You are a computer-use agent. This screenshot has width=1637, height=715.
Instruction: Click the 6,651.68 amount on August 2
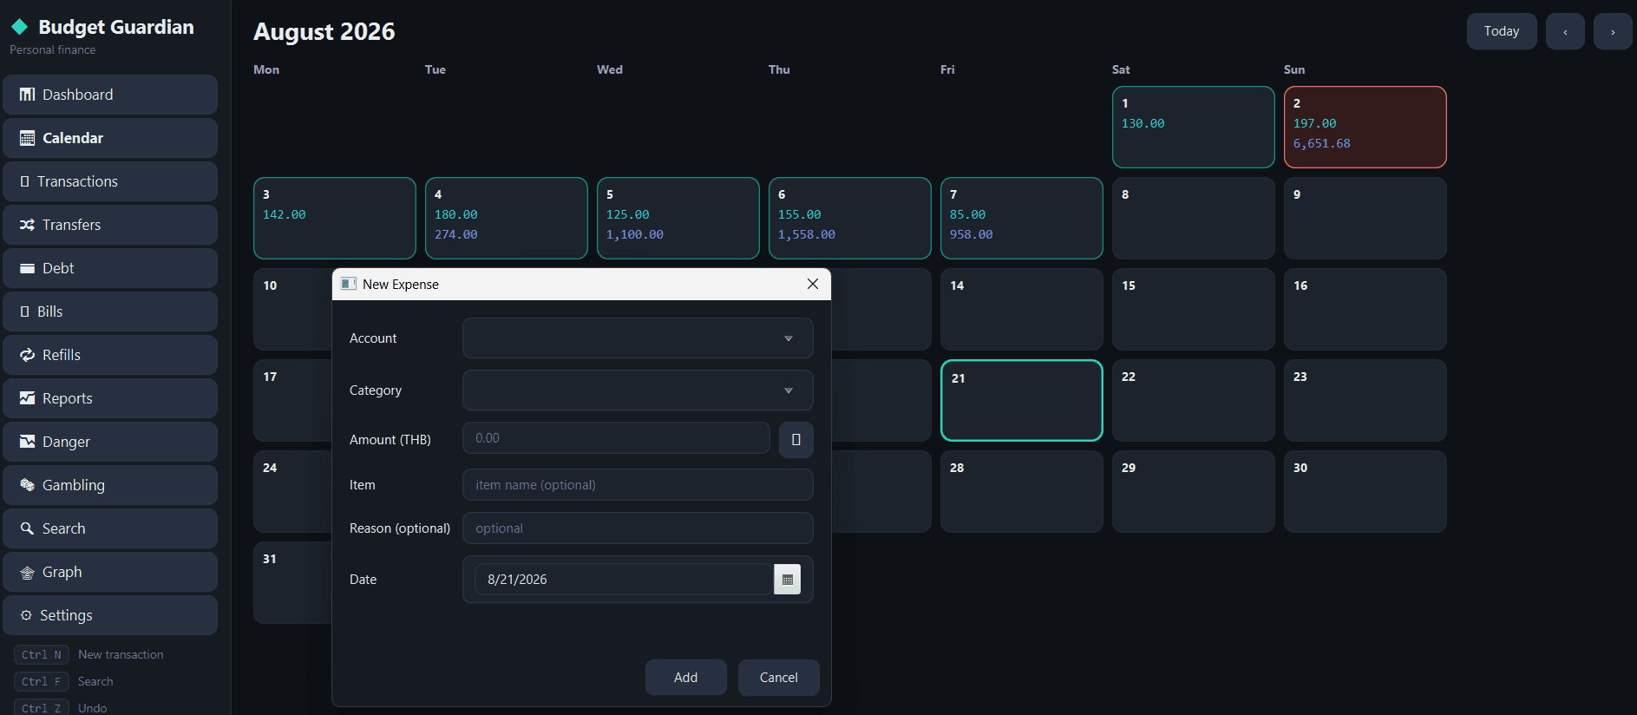(x=1321, y=144)
